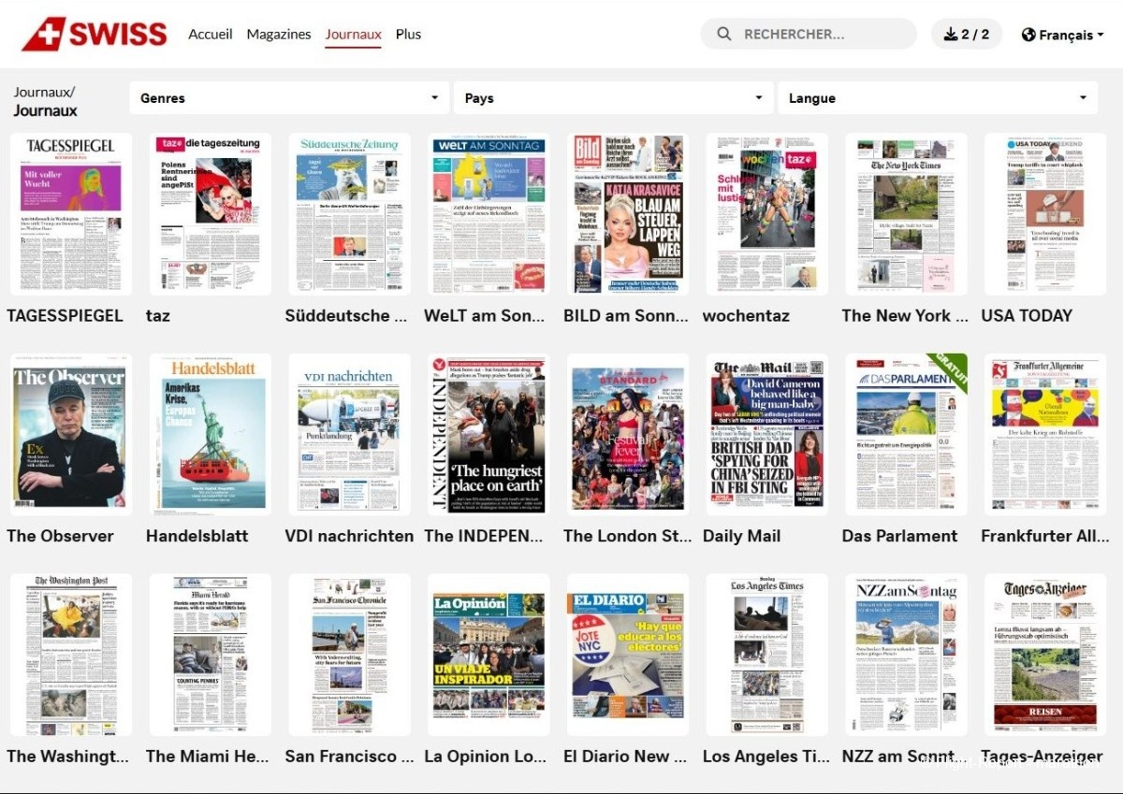Open the WELT am Sonntag cover
The image size is (1123, 794).
pyautogui.click(x=489, y=214)
